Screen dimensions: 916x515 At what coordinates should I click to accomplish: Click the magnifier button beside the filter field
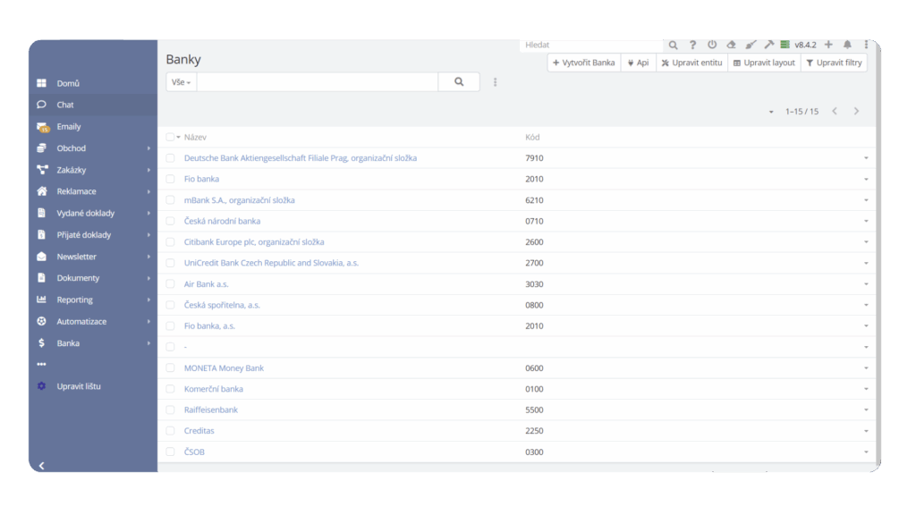[x=459, y=81]
